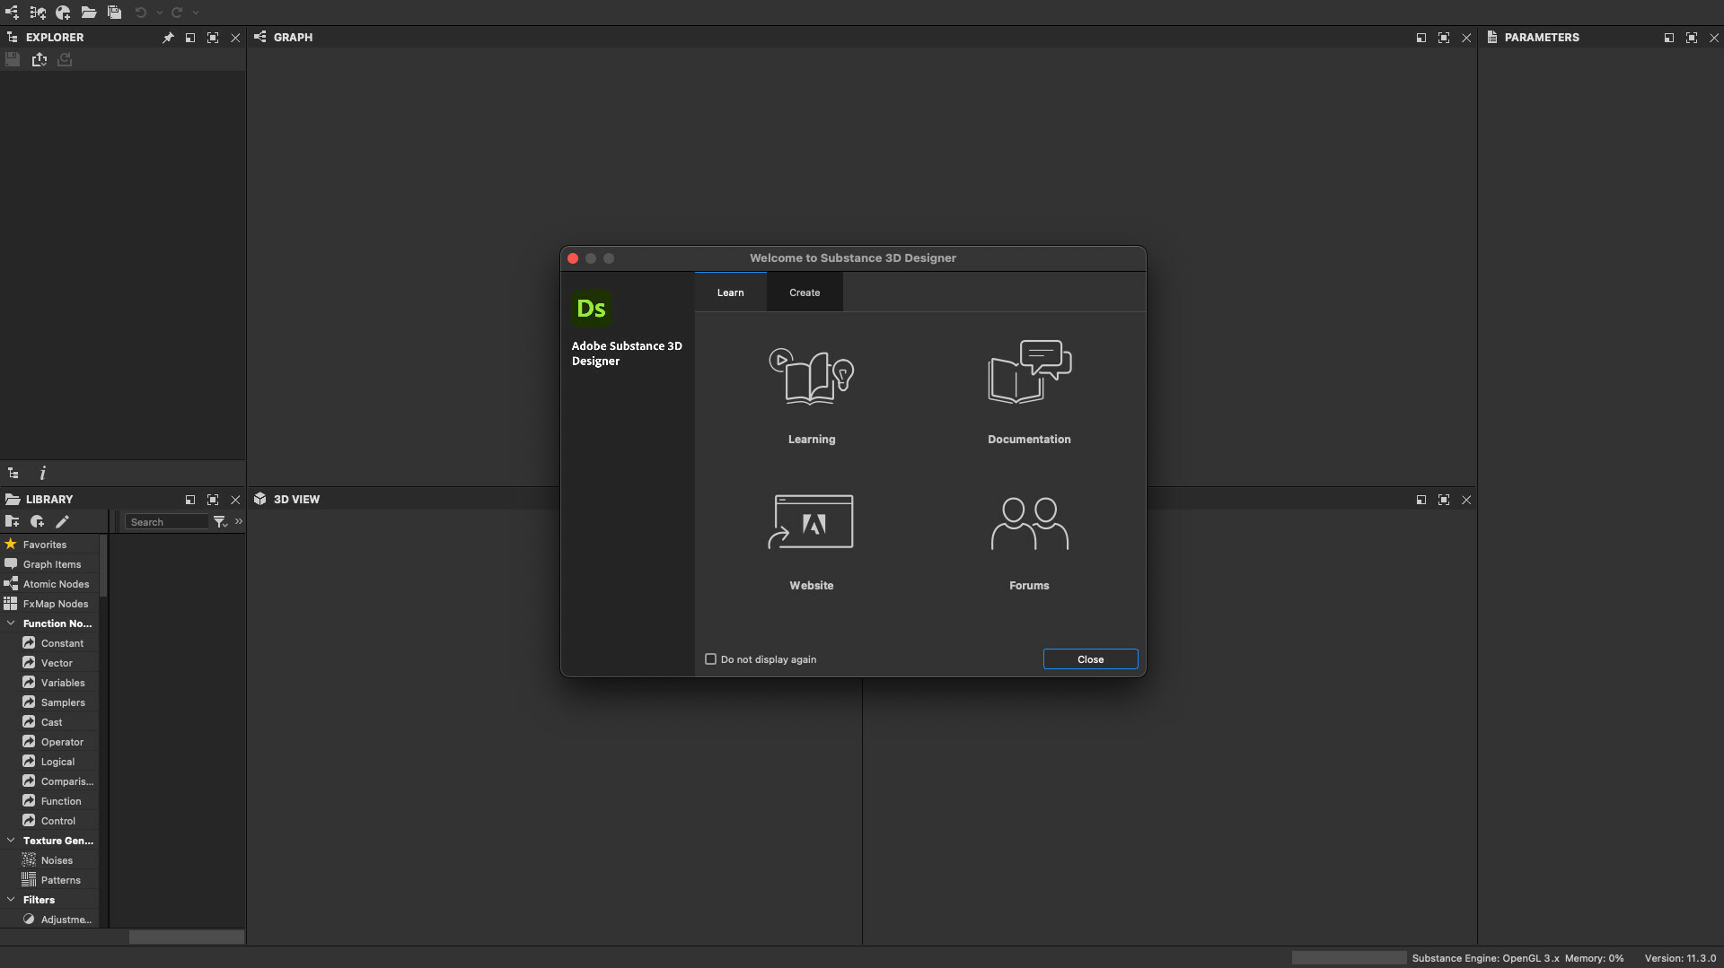Enable the Do not display again checkbox
Screen dimensions: 1724x968
click(x=710, y=658)
